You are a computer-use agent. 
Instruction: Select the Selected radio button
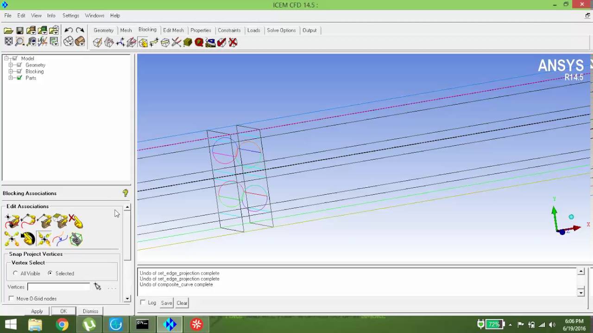[50, 273]
